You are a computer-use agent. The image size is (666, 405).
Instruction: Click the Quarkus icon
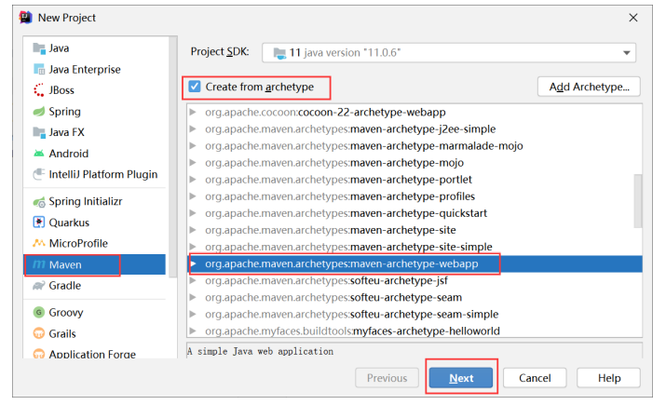coord(39,223)
